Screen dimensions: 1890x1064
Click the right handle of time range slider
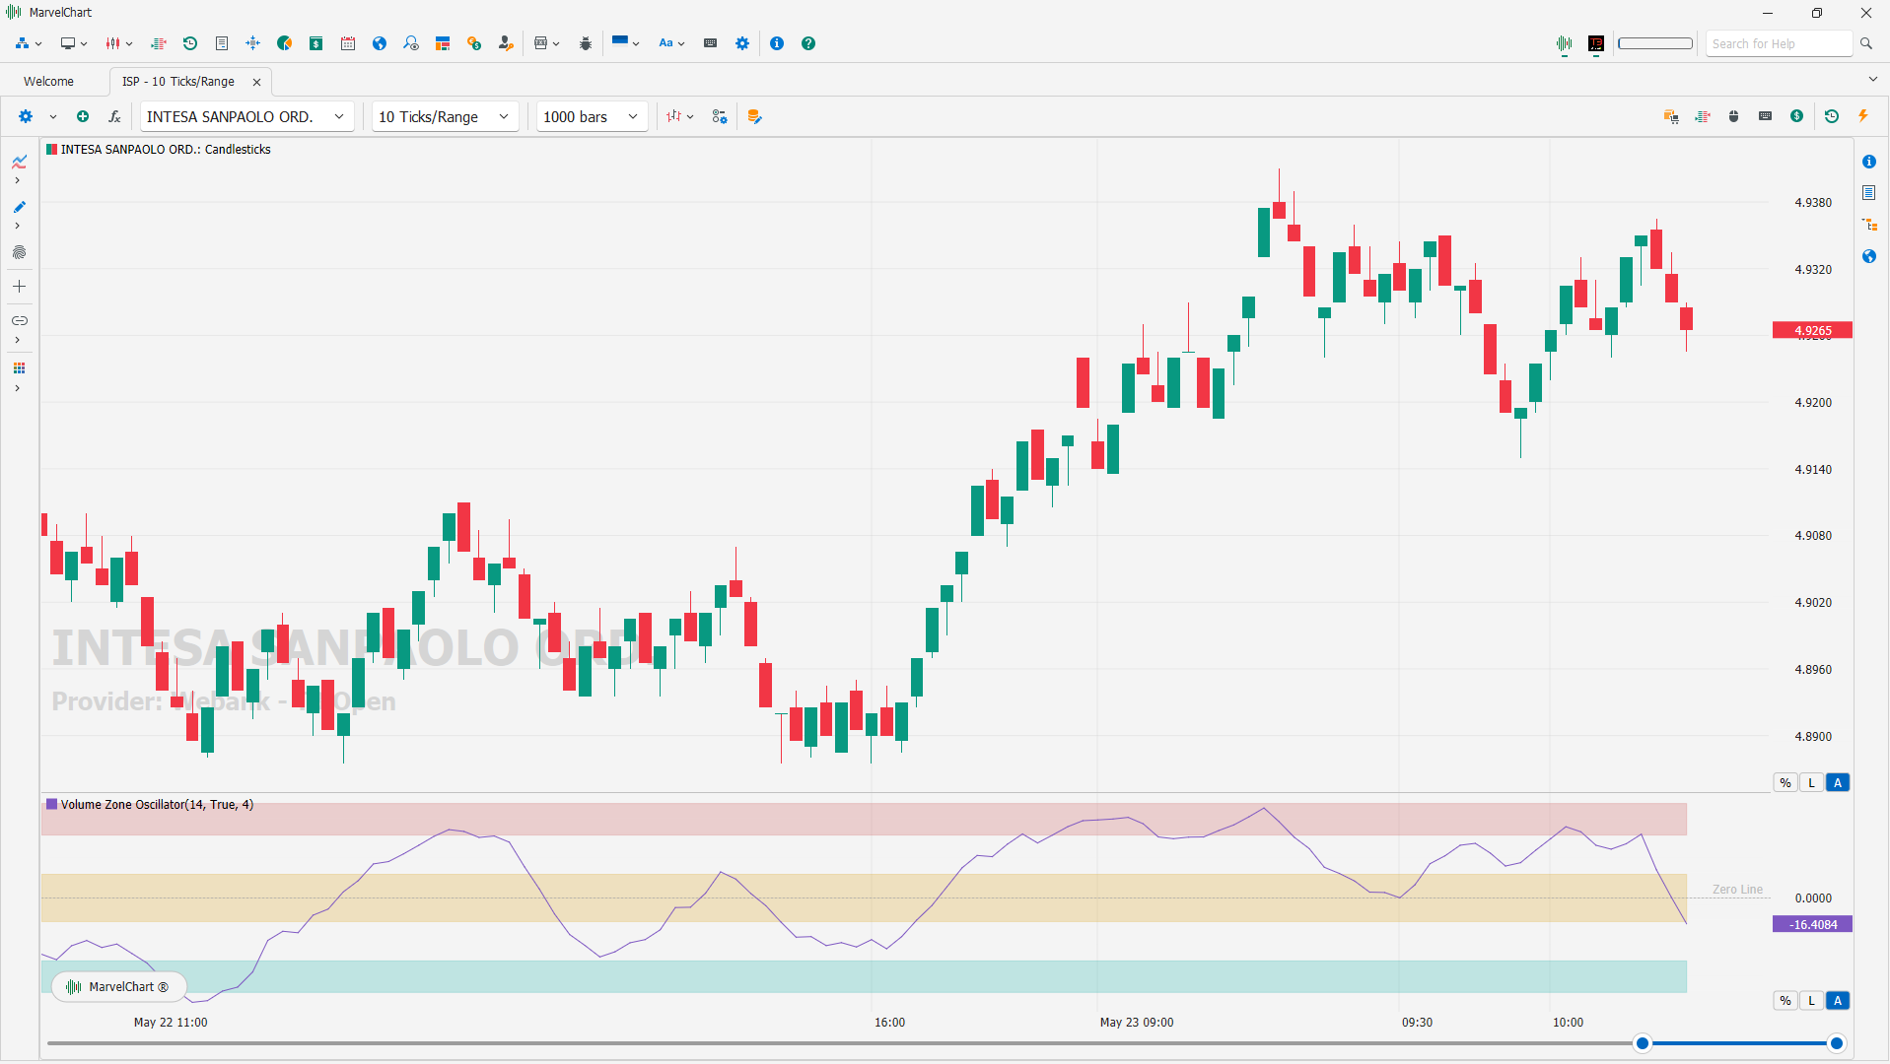(x=1837, y=1043)
